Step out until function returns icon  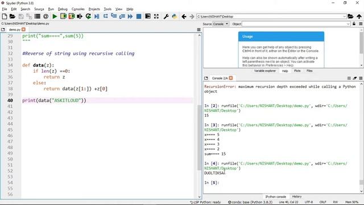[x=122, y=17]
